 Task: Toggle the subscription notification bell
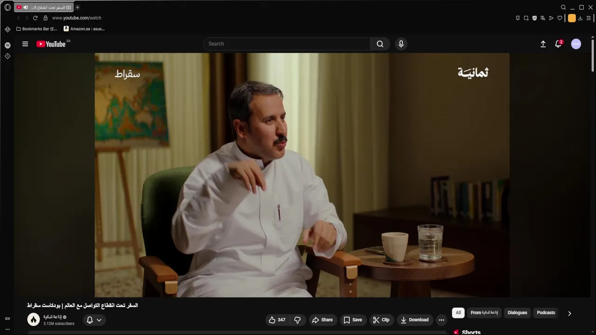(90, 320)
